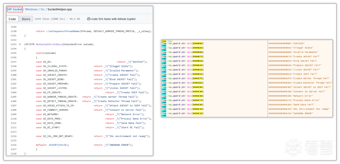
Task: Click the SocketHelper.cpp file name
Action: [60, 9]
